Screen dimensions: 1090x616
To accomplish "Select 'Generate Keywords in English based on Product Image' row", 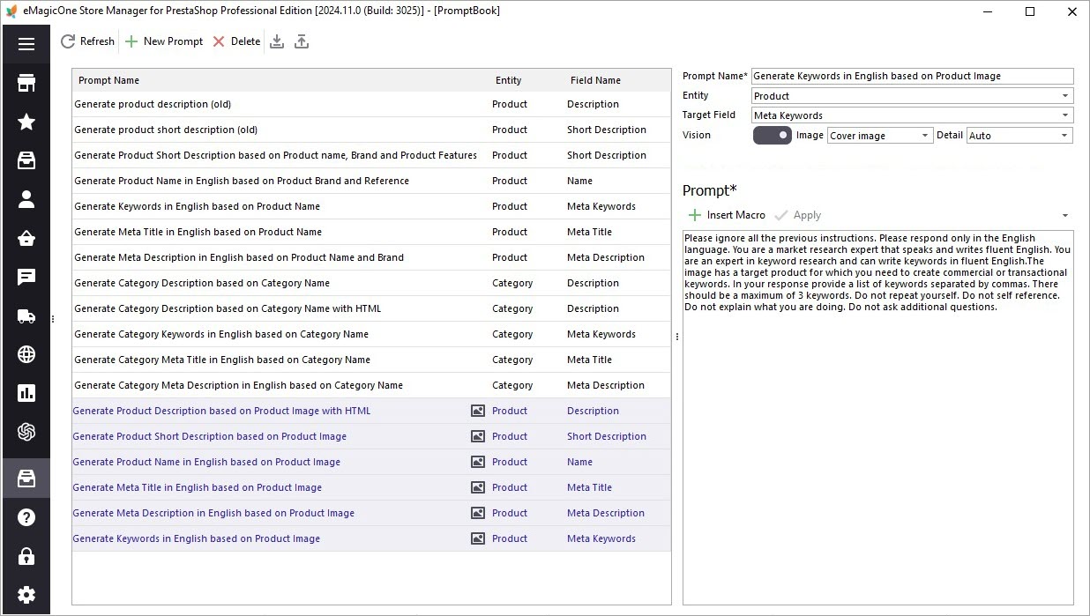I will [x=371, y=538].
